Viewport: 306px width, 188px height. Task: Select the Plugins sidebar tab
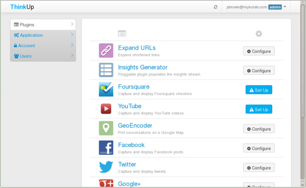click(43, 24)
